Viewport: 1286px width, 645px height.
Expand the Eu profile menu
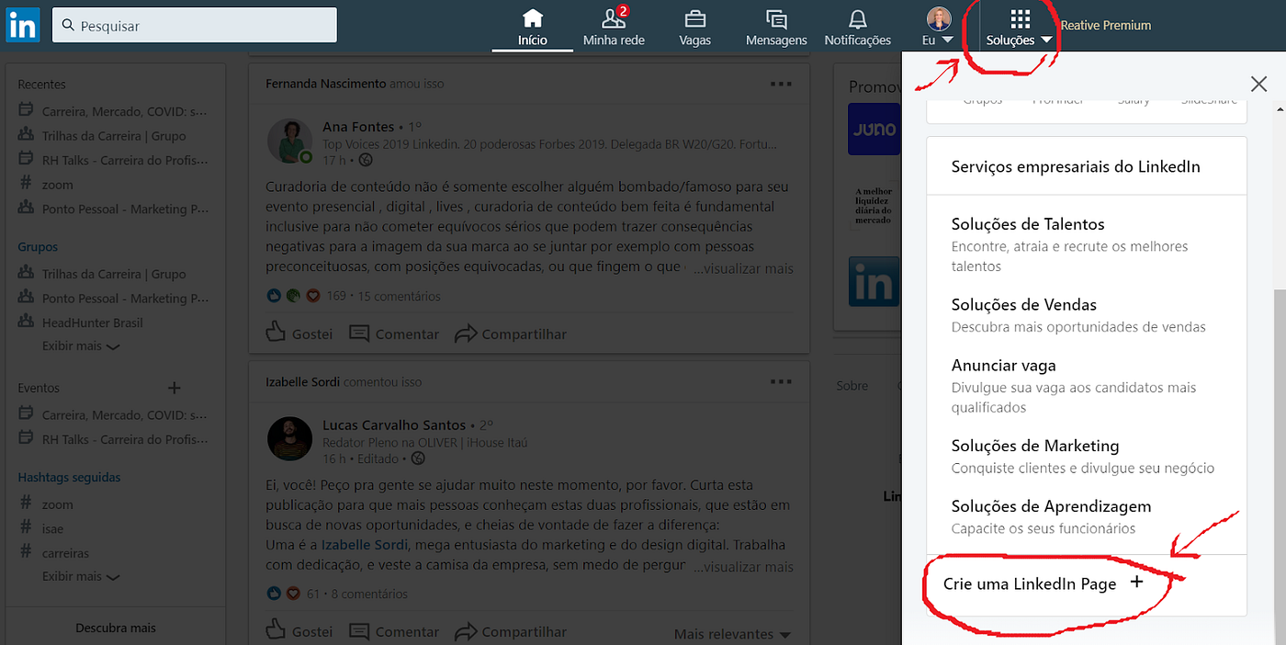(938, 27)
